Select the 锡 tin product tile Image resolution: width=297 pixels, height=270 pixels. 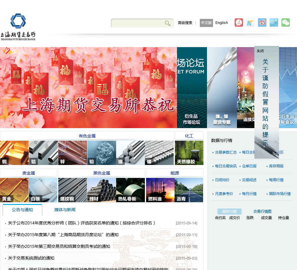click(x=159, y=153)
